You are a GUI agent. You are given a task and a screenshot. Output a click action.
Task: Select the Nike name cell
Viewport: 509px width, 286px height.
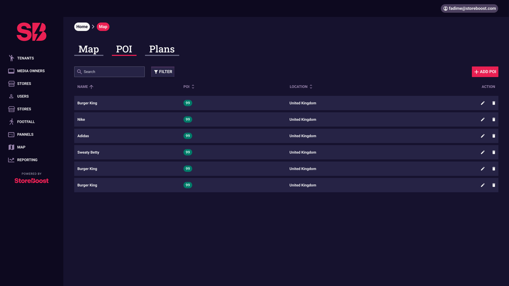[81, 119]
